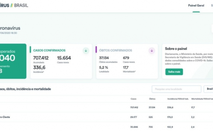Focus the Pesquise uma localidade search field
The width and height of the screenshot is (213, 131).
point(176,89)
